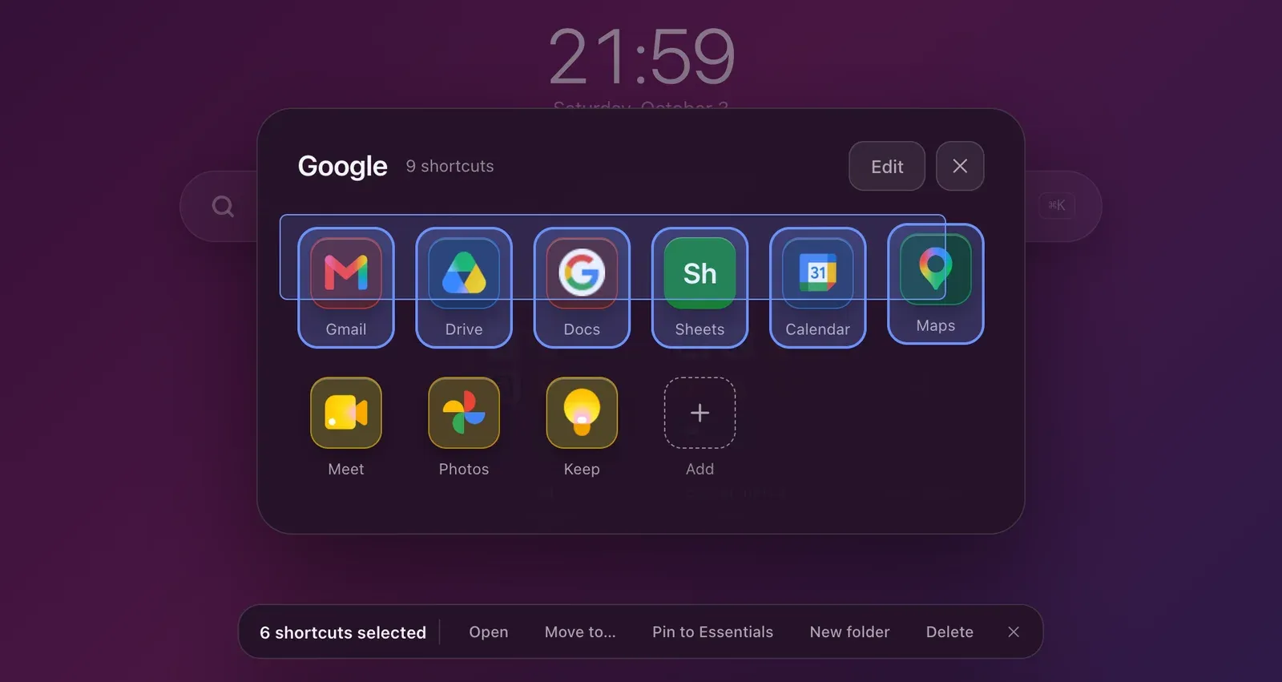Choose Move to... for selected shortcuts
Screen dimensions: 1282x682
click(x=580, y=632)
